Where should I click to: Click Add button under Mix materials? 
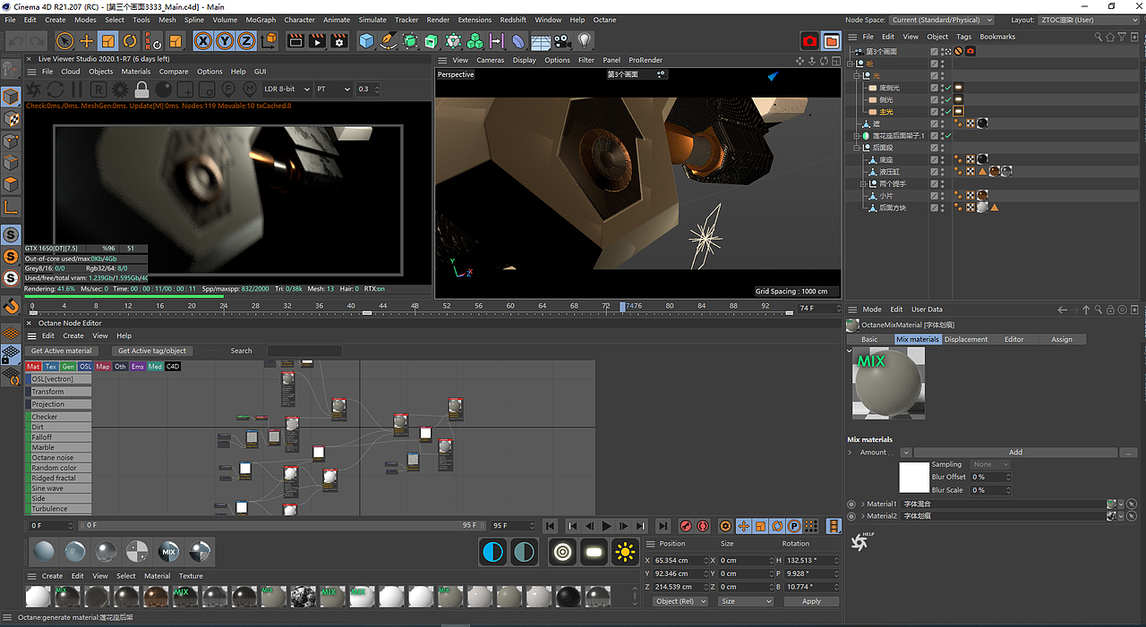point(1015,453)
